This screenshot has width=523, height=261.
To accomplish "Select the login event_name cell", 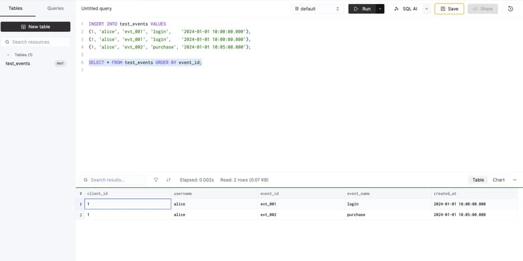I will tap(388, 204).
